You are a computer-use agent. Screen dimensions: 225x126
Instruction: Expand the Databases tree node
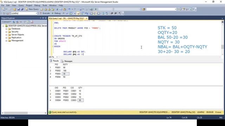6,29
